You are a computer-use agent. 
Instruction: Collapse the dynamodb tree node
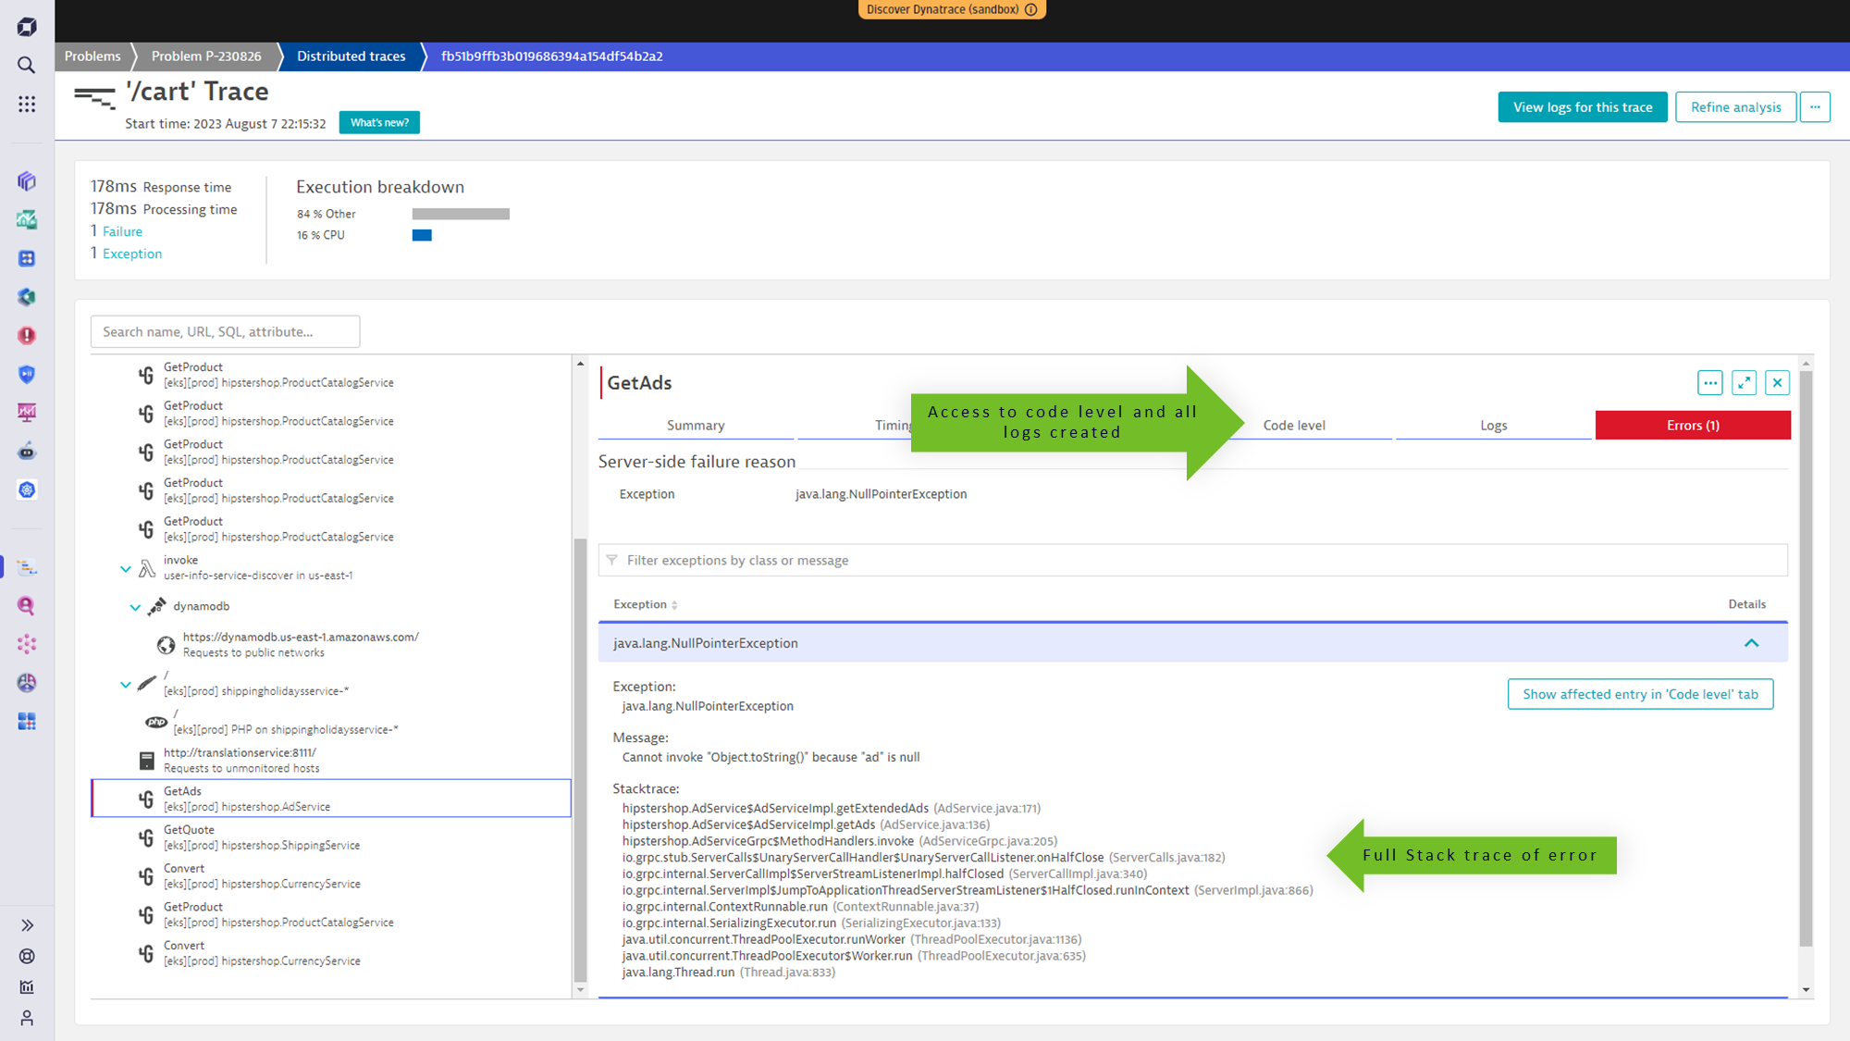click(x=135, y=607)
